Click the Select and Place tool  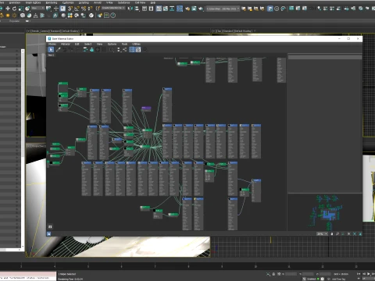(27, 9)
